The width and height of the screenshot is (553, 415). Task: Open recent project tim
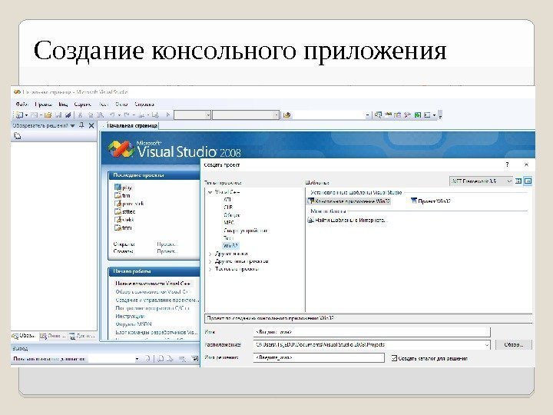click(122, 195)
